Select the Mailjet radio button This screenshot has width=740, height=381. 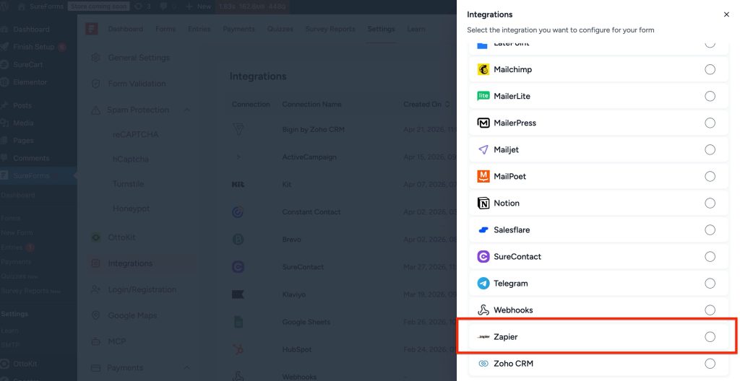point(710,149)
